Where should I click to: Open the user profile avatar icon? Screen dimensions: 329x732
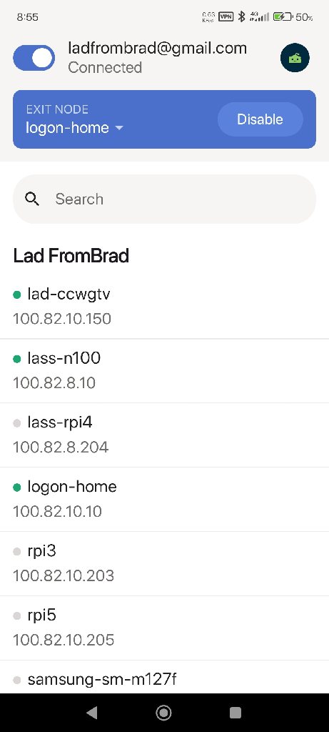295,58
